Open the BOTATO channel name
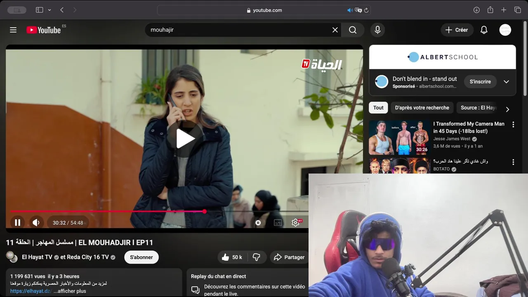 coord(441,169)
